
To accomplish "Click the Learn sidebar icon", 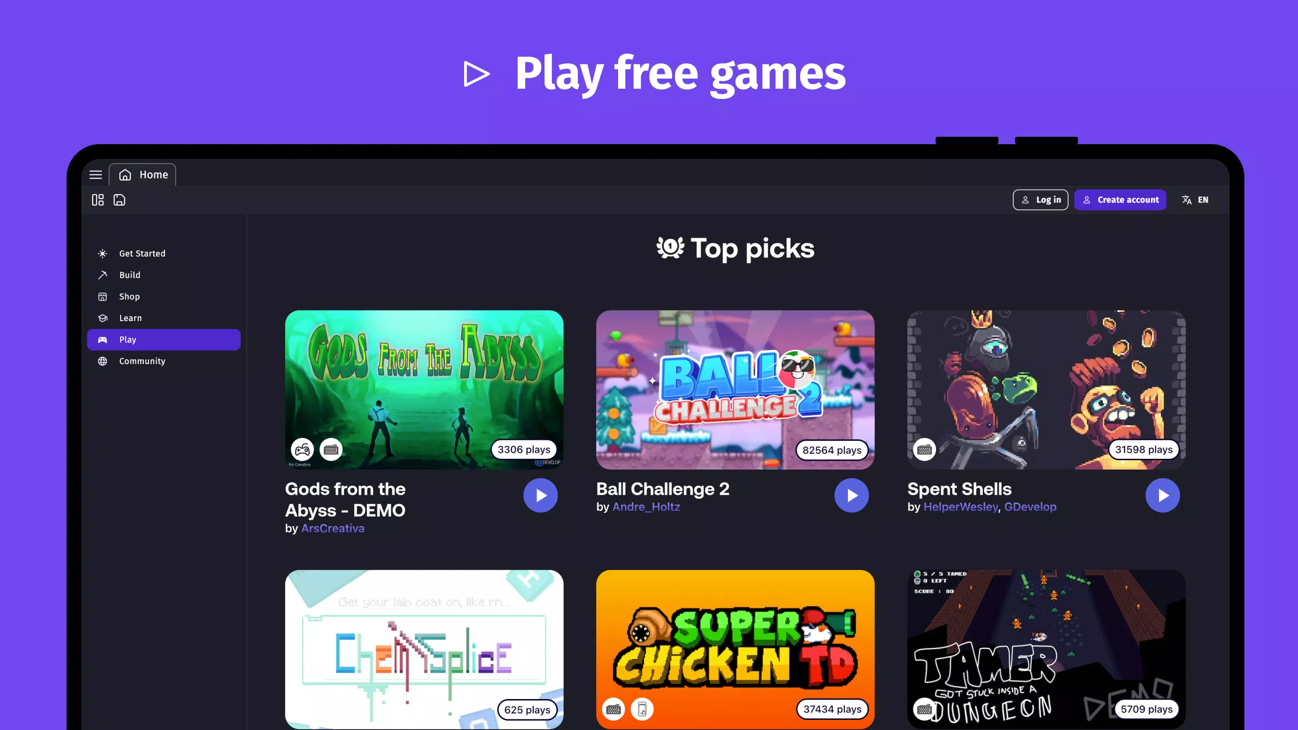I will [x=103, y=317].
